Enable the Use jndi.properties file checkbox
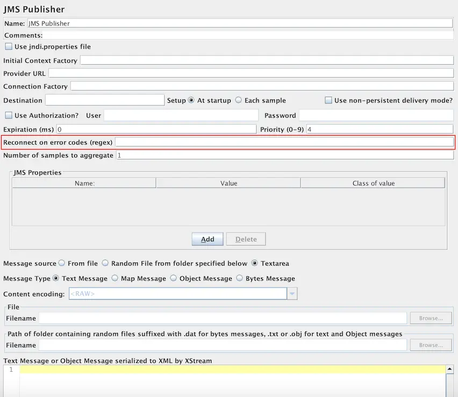Image resolution: width=458 pixels, height=397 pixels. [9, 46]
